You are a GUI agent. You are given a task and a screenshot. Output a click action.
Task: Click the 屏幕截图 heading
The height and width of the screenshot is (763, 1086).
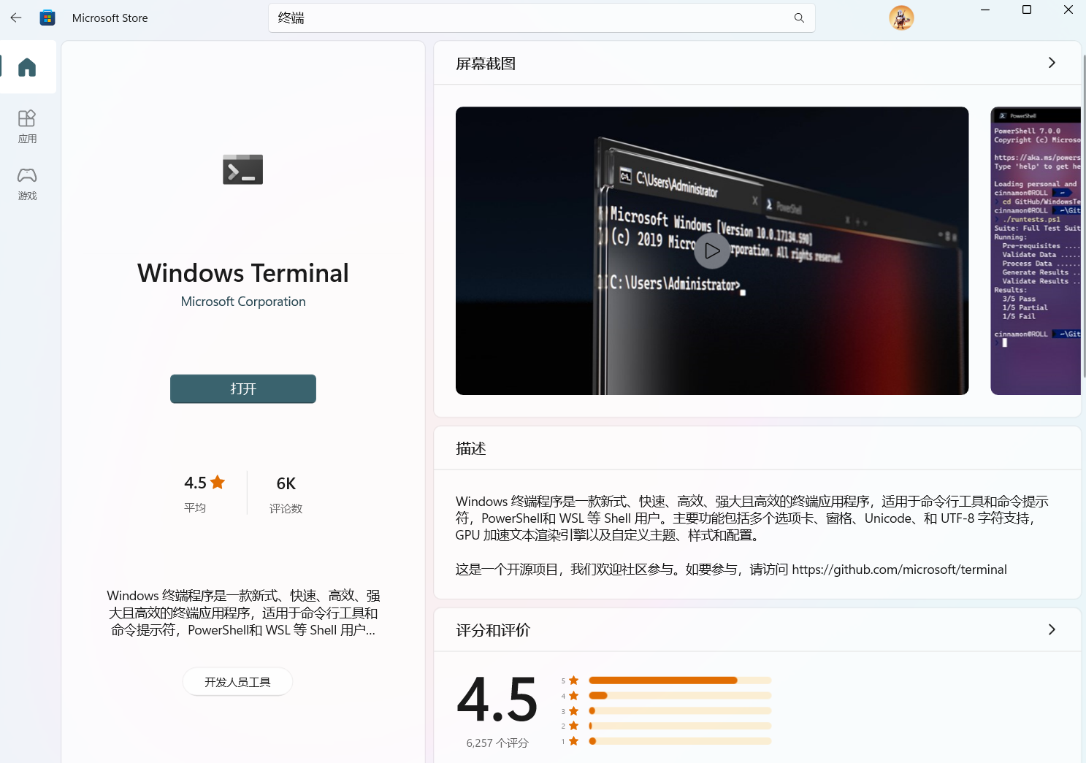coord(486,64)
